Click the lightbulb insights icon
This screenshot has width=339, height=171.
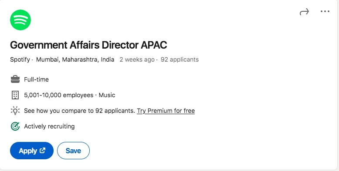pyautogui.click(x=15, y=111)
